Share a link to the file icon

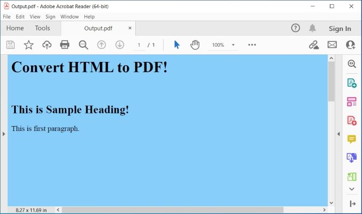tap(313, 45)
